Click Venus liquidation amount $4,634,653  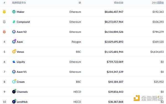157,52
